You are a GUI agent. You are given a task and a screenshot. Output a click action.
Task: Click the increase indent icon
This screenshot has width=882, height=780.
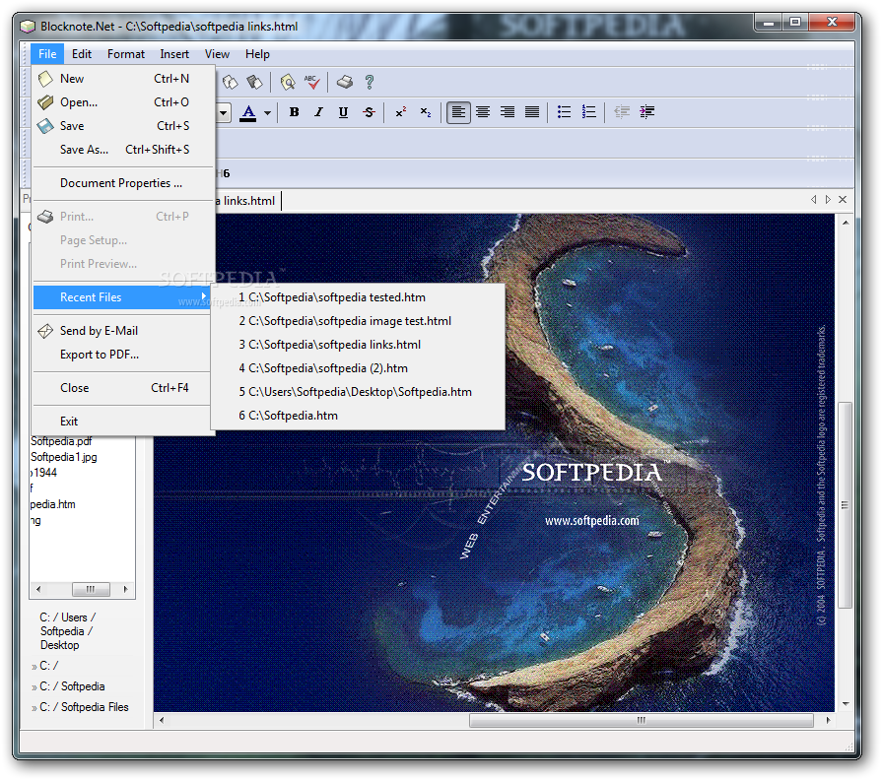[646, 112]
